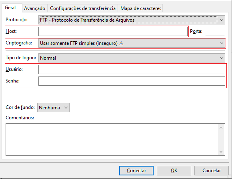Open the Tipo de logon dropdown
This screenshot has width=232, height=179.
pyautogui.click(x=132, y=58)
